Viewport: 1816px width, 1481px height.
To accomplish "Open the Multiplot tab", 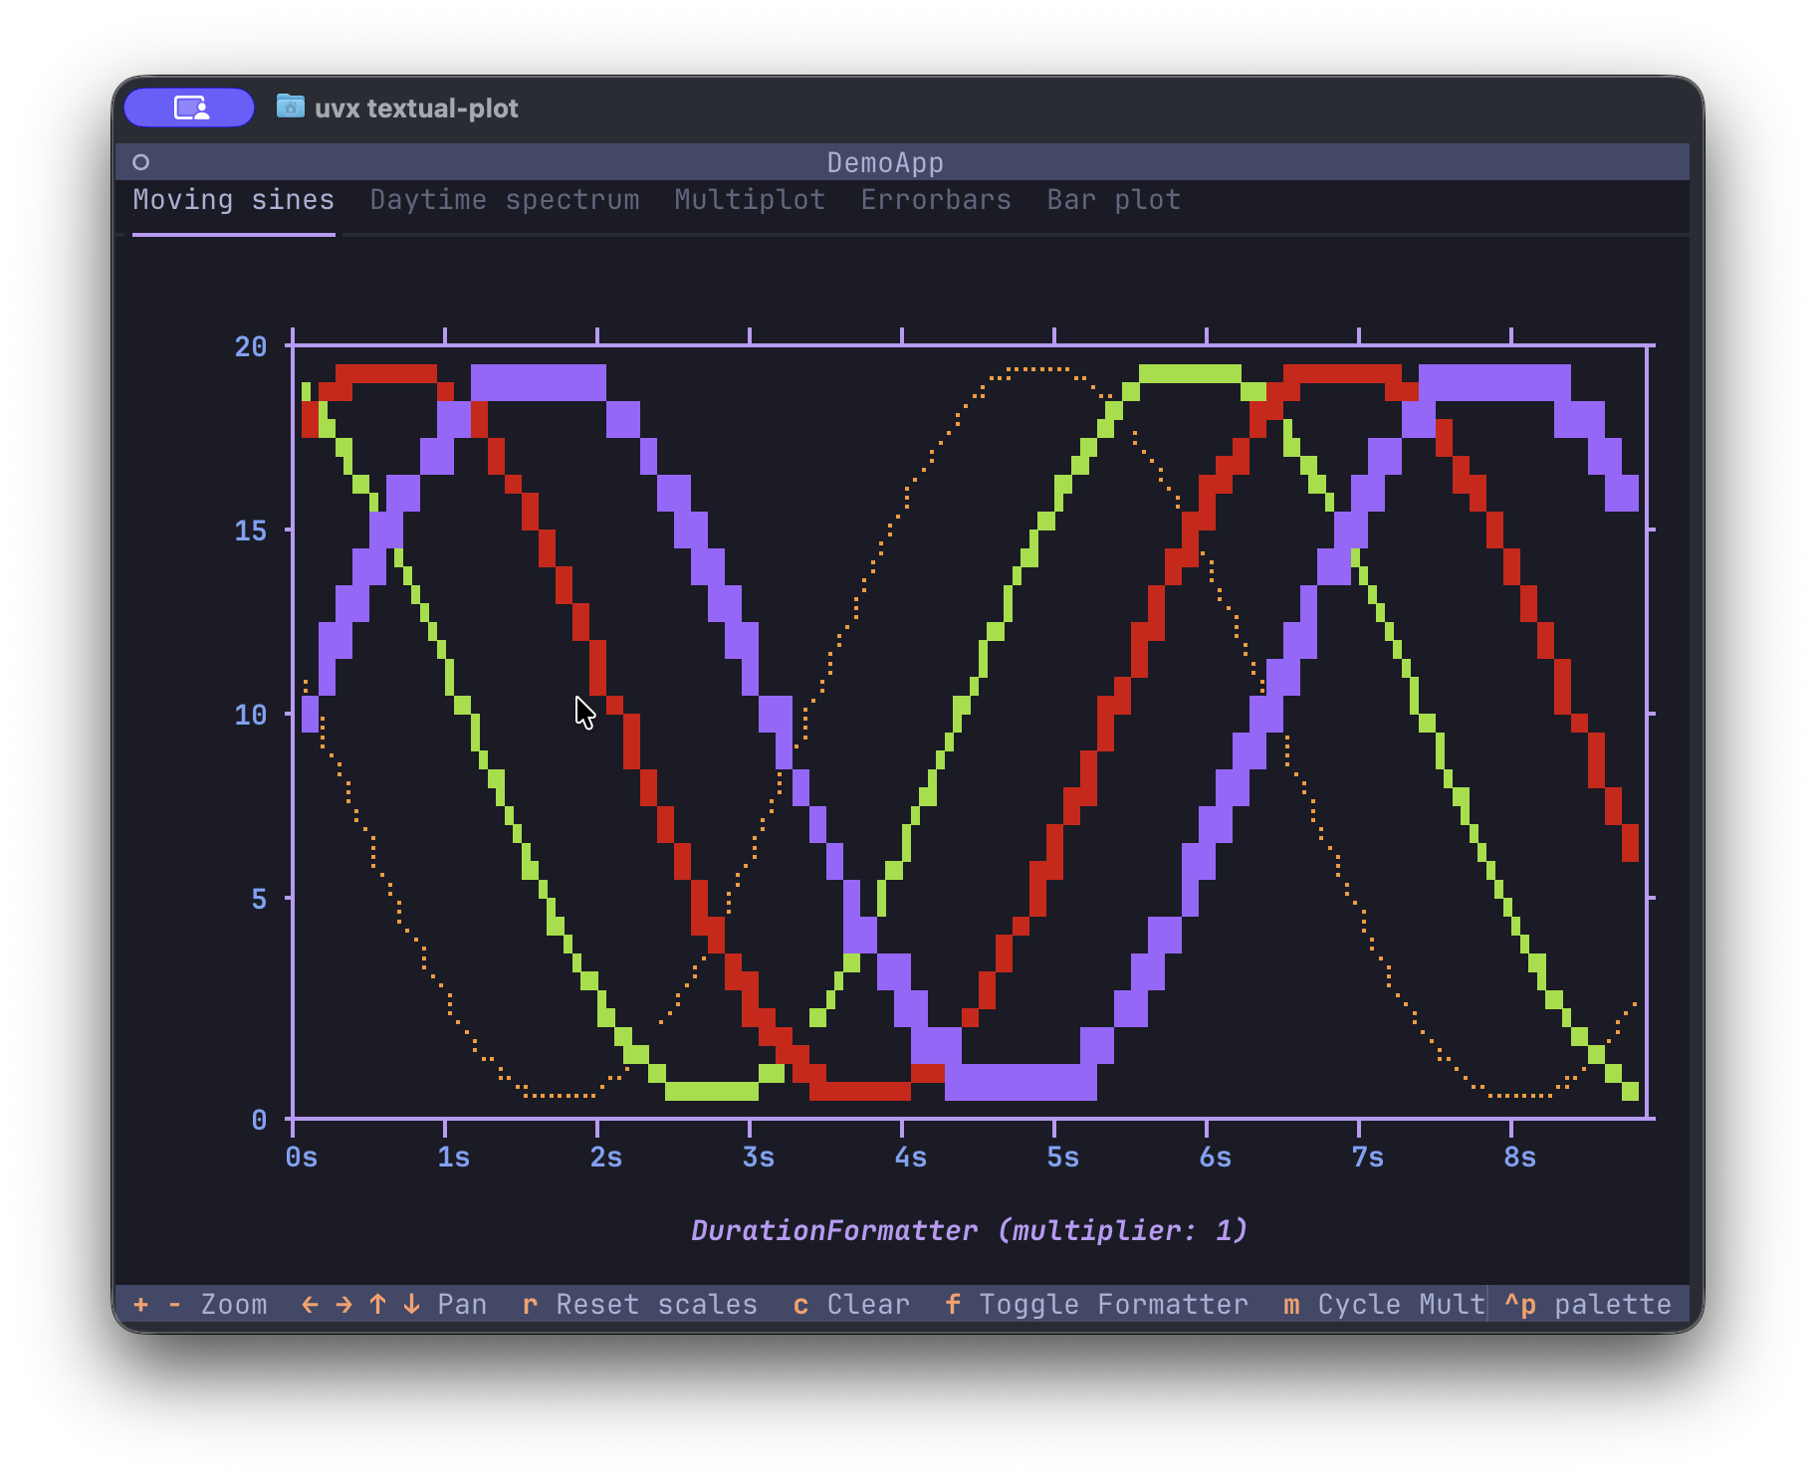I will pyautogui.click(x=749, y=199).
